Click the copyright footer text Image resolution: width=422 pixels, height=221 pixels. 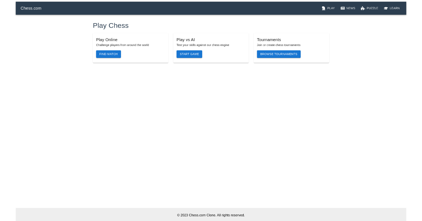[x=211, y=215]
